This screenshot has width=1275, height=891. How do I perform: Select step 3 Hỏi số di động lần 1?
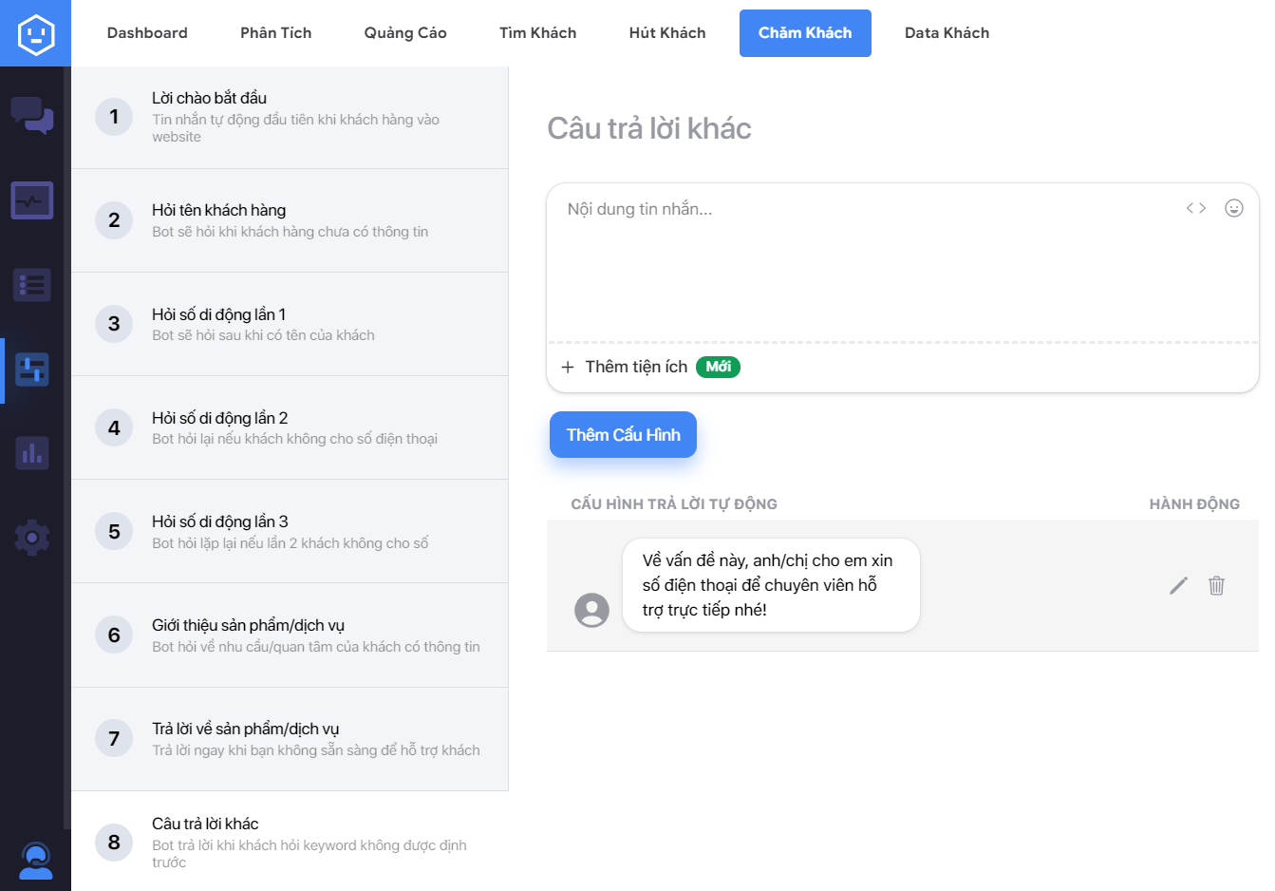click(x=290, y=324)
